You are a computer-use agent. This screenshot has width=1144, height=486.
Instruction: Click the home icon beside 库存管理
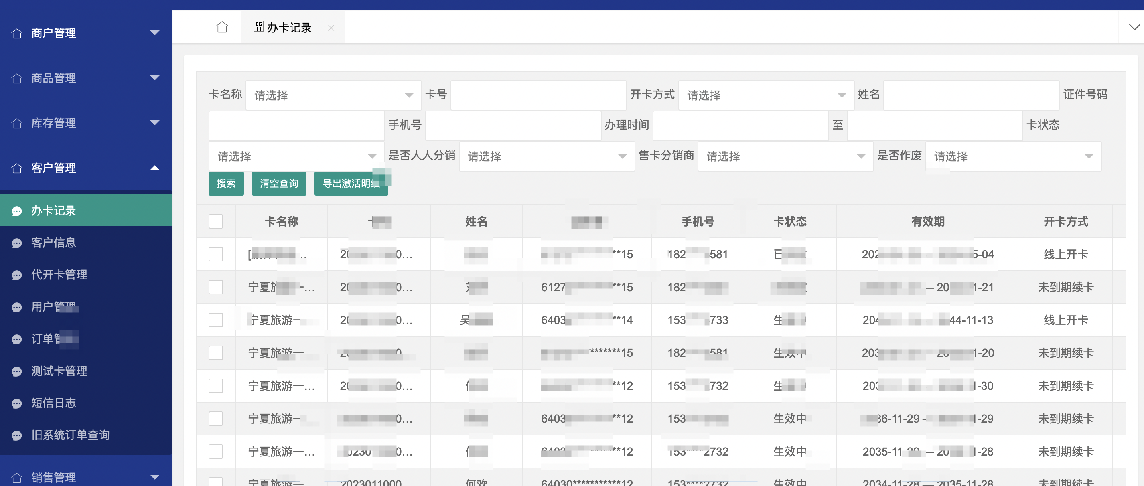click(17, 123)
